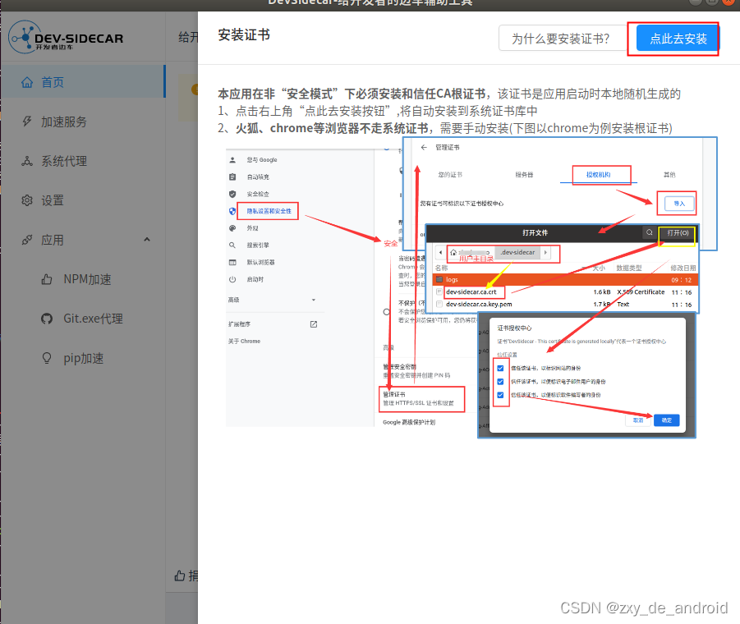The height and width of the screenshot is (624, 740).
Task: Go to 首页 via its home icon
Action: (x=27, y=82)
